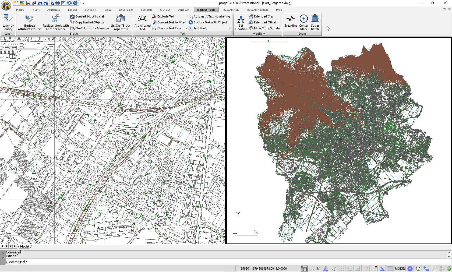Open the EasyArch3D ribbon tab
Viewport: 452px width, 272px height.
231,10
